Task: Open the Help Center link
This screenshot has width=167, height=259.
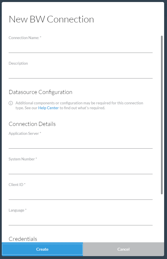Action: coord(48,108)
